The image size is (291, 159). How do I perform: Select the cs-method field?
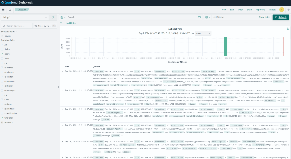click(x=8, y=68)
